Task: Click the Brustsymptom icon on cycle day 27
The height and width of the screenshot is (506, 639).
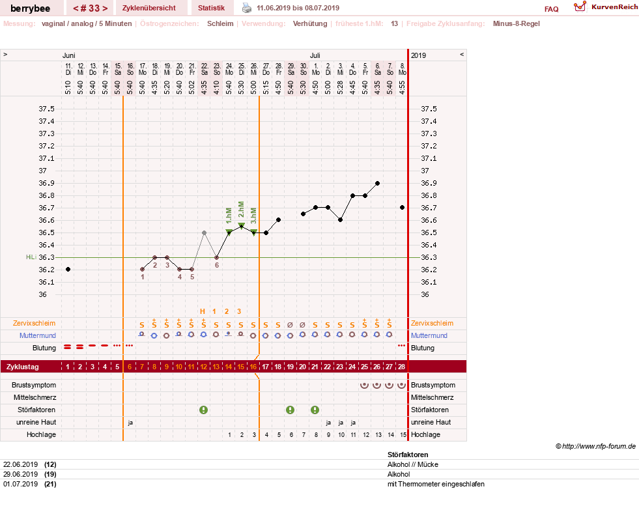Action: (x=389, y=385)
